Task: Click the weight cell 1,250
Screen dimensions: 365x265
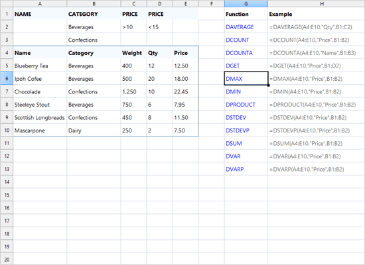Action: click(133, 92)
